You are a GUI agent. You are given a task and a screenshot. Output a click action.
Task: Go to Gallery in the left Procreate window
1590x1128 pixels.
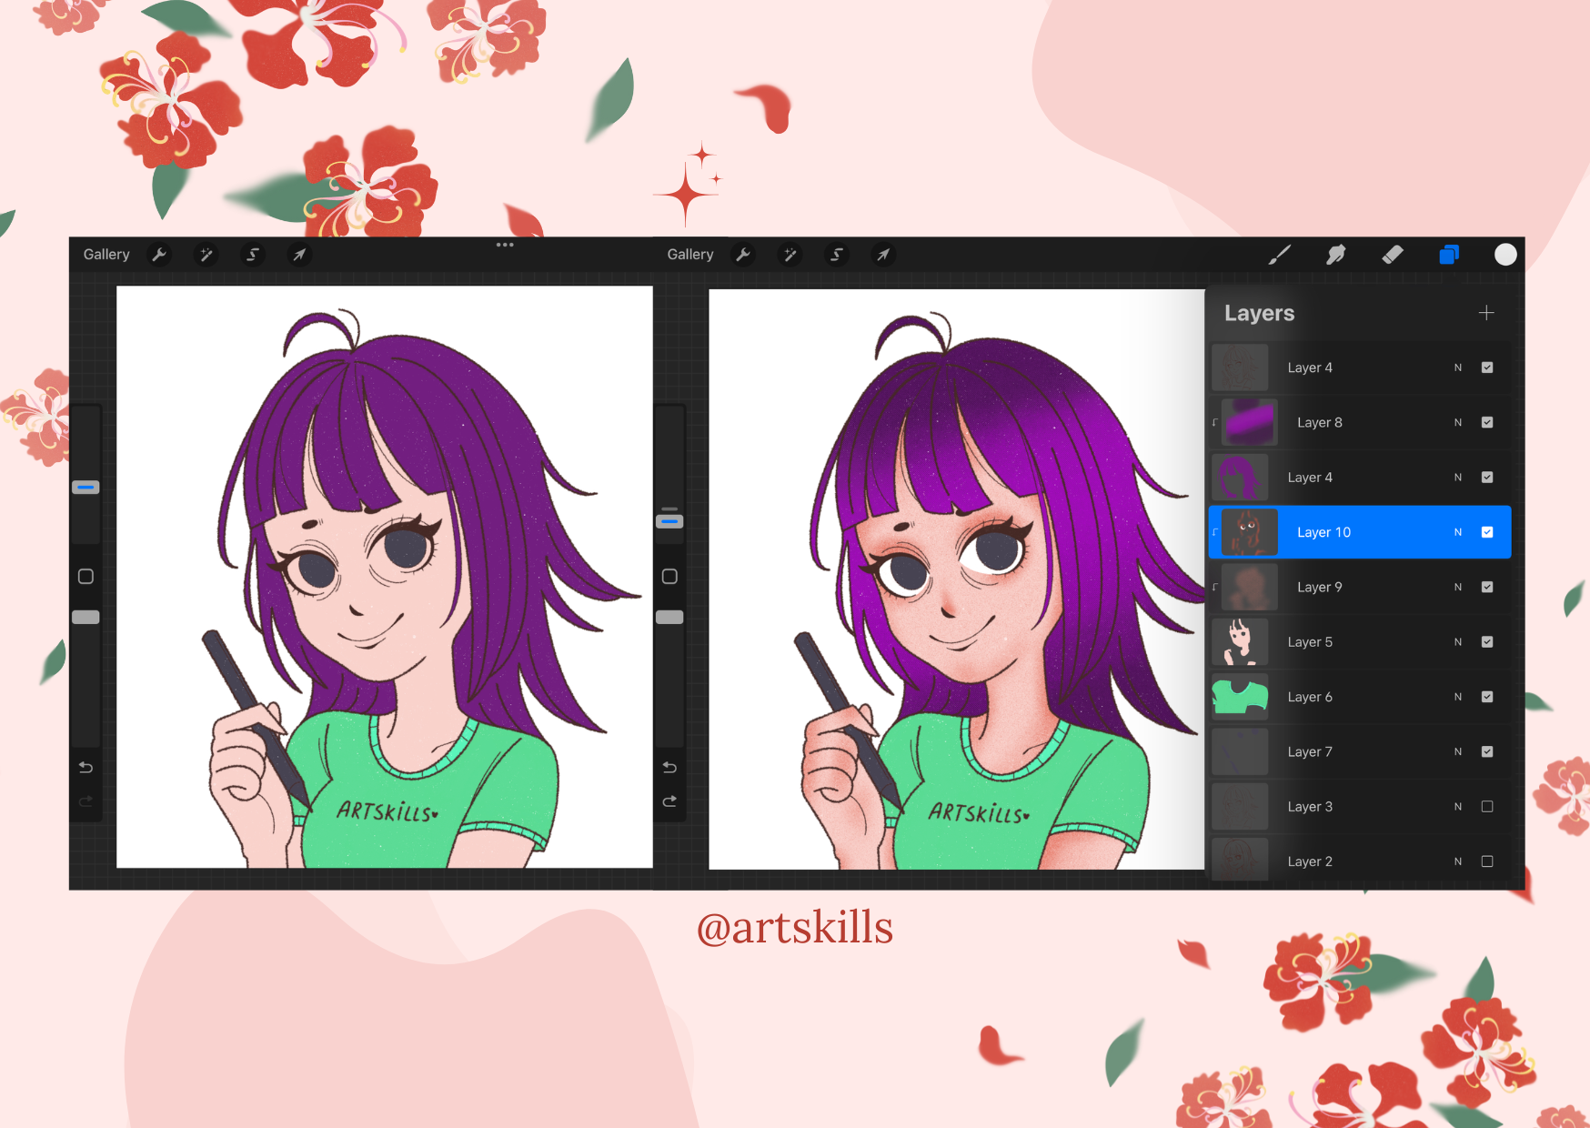click(106, 255)
